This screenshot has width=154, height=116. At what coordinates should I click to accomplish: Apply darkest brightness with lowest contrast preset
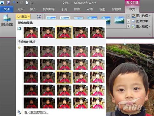[x=31, y=51]
